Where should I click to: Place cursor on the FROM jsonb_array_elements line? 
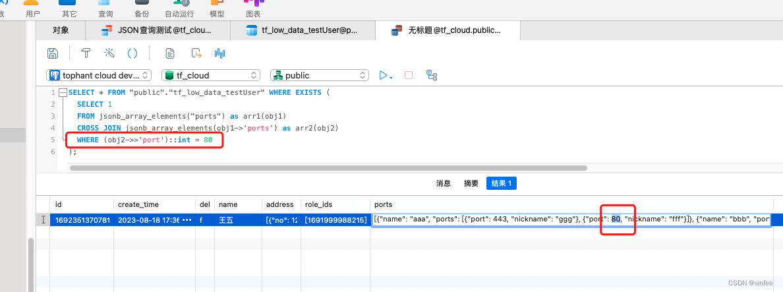pyautogui.click(x=181, y=116)
